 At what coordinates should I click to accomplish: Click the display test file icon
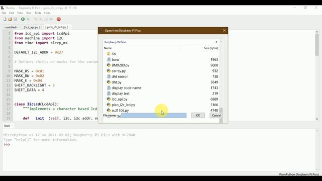pyautogui.click(x=109, y=94)
